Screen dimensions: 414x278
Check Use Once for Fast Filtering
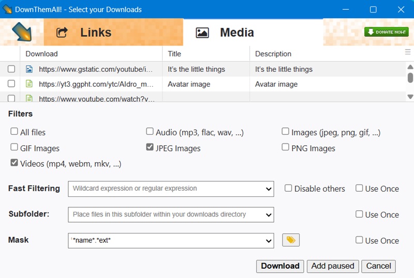(359, 188)
